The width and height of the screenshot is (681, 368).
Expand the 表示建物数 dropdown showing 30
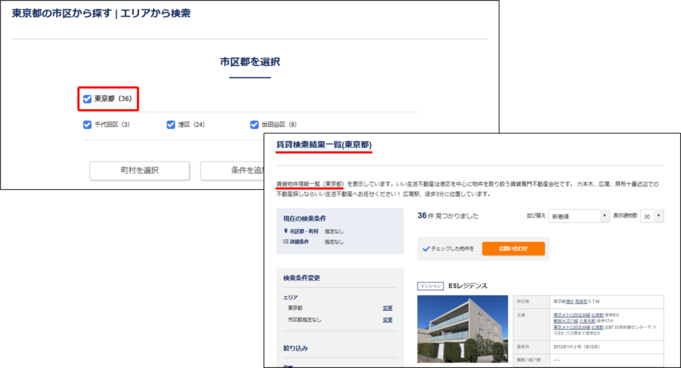(x=651, y=216)
